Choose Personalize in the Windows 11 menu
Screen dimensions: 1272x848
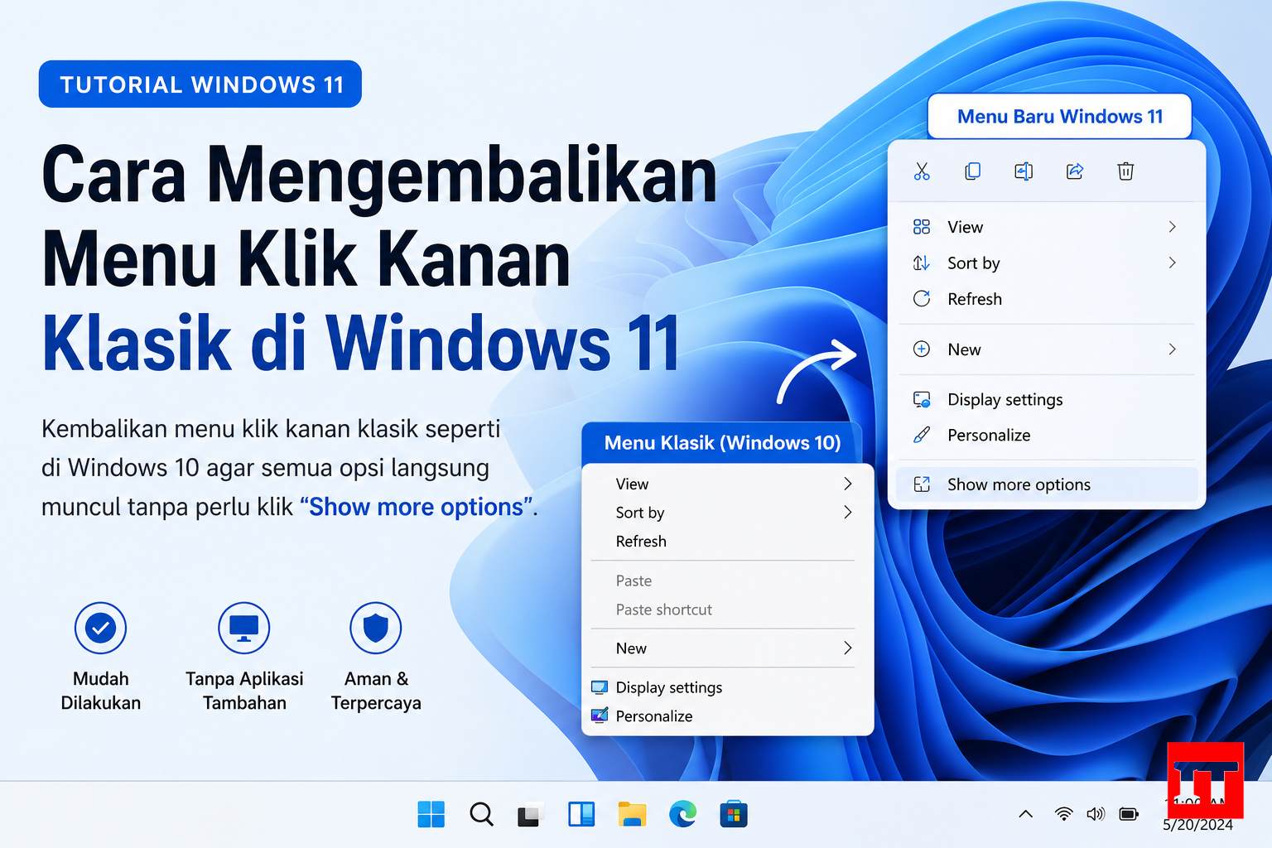[1047, 435]
